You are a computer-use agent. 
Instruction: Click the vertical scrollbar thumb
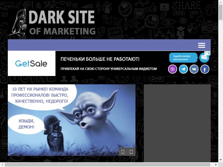pos(220,13)
